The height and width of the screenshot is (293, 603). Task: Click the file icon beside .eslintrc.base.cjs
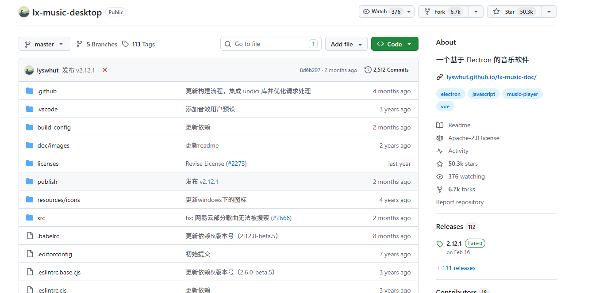click(30, 272)
